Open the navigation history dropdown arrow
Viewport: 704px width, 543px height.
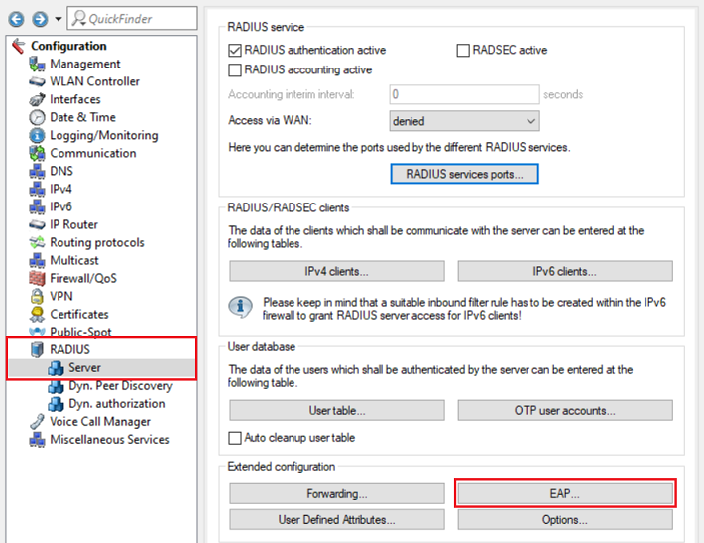click(x=58, y=19)
